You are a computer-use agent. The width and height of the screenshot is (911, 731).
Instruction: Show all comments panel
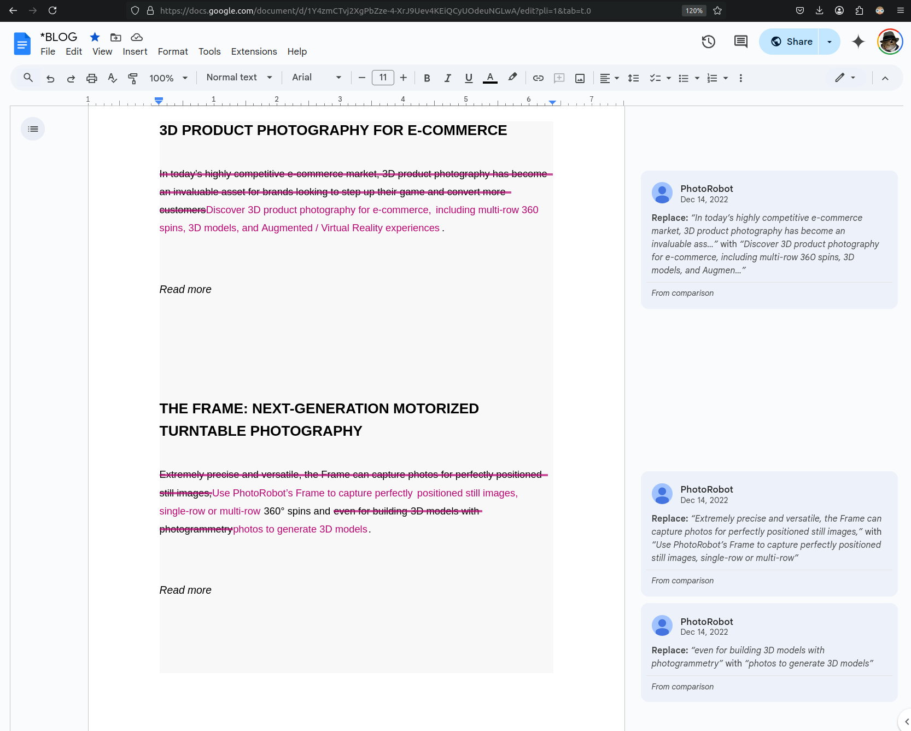(741, 42)
